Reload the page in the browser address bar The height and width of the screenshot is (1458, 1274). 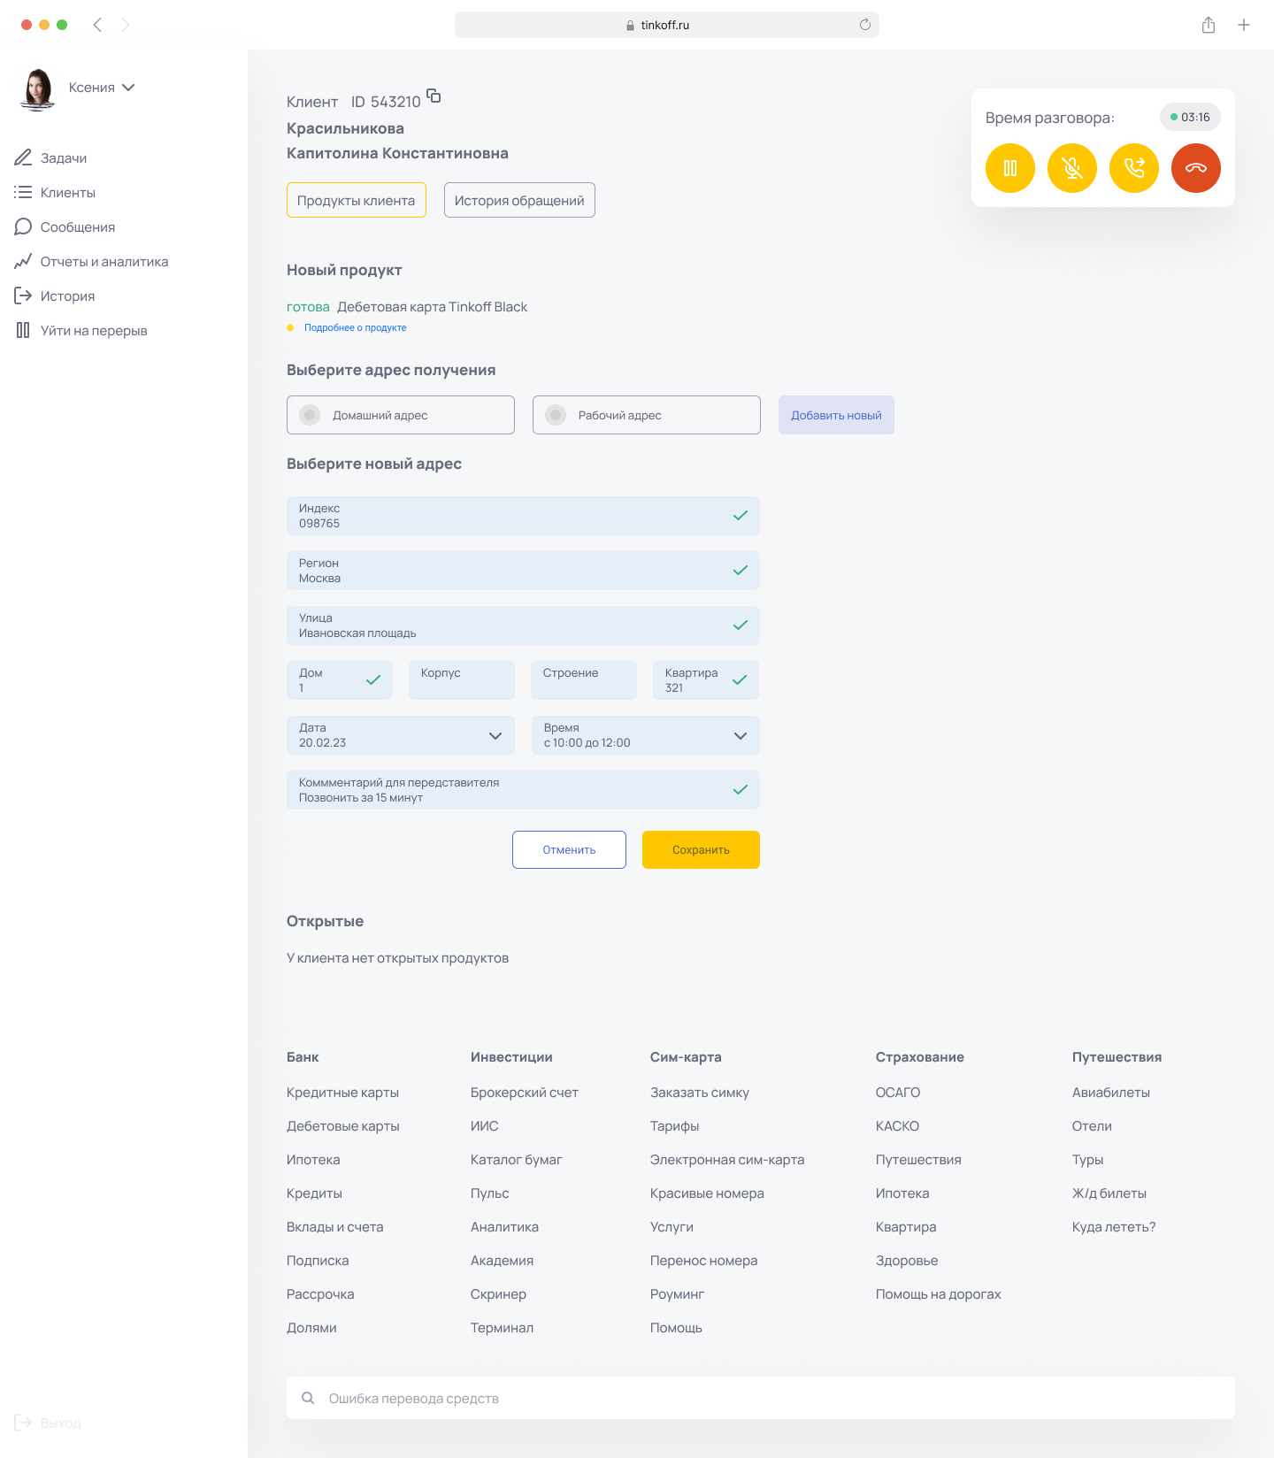click(865, 25)
